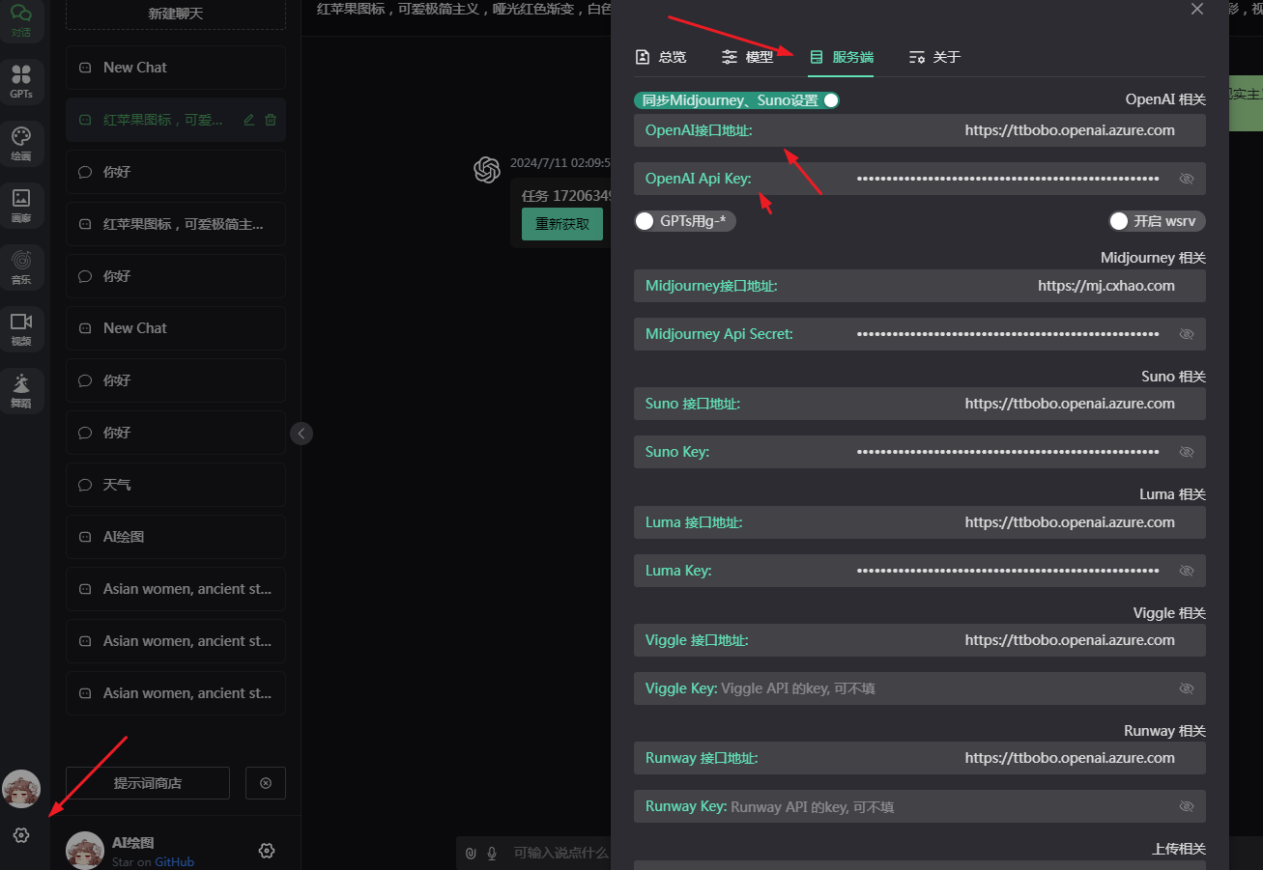Click the Luma 相关 section heading
The width and height of the screenshot is (1263, 870).
[1172, 494]
